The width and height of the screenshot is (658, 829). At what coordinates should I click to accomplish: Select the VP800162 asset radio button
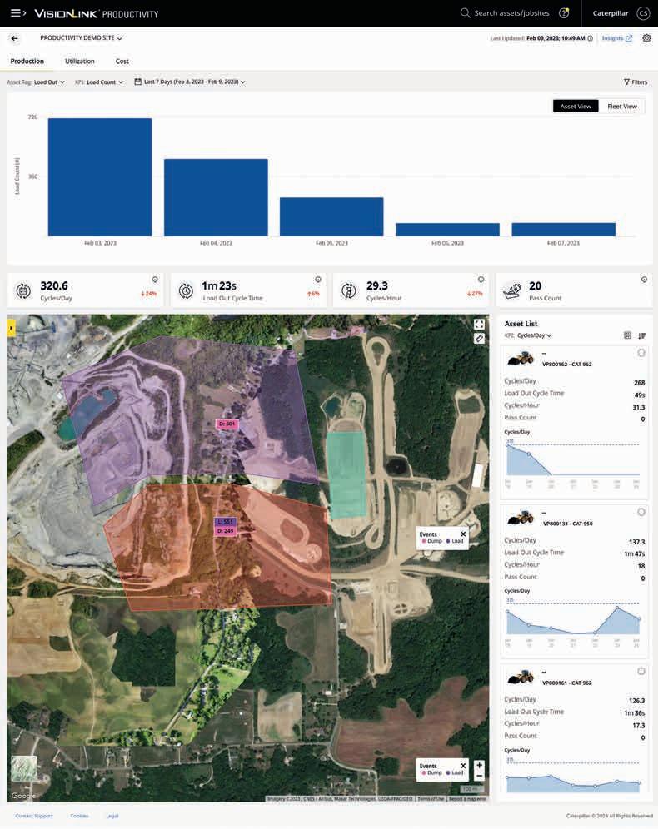tap(641, 353)
